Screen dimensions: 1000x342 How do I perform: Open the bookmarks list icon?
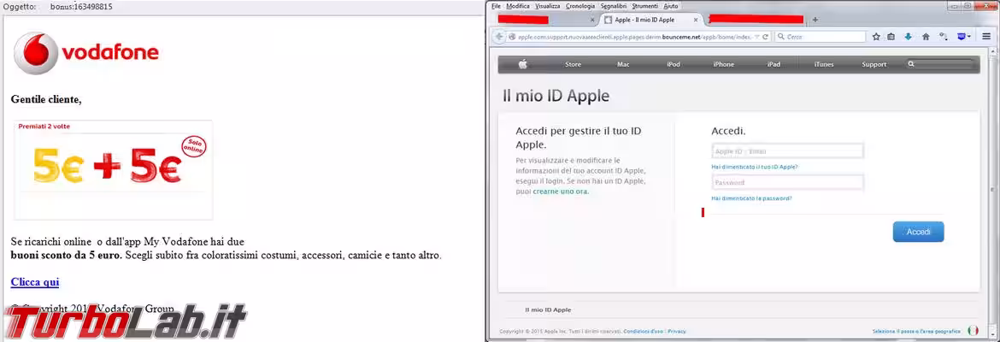click(891, 37)
